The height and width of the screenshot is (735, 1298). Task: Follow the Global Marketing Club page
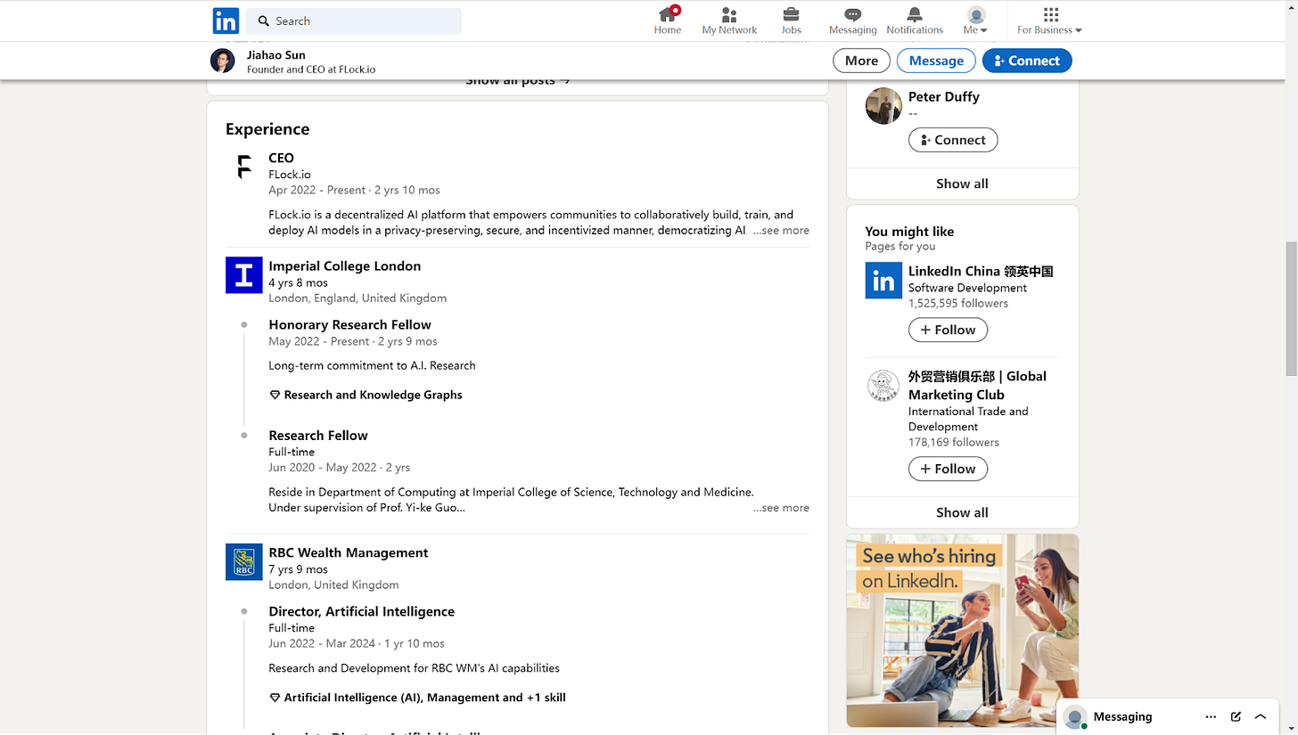(948, 469)
